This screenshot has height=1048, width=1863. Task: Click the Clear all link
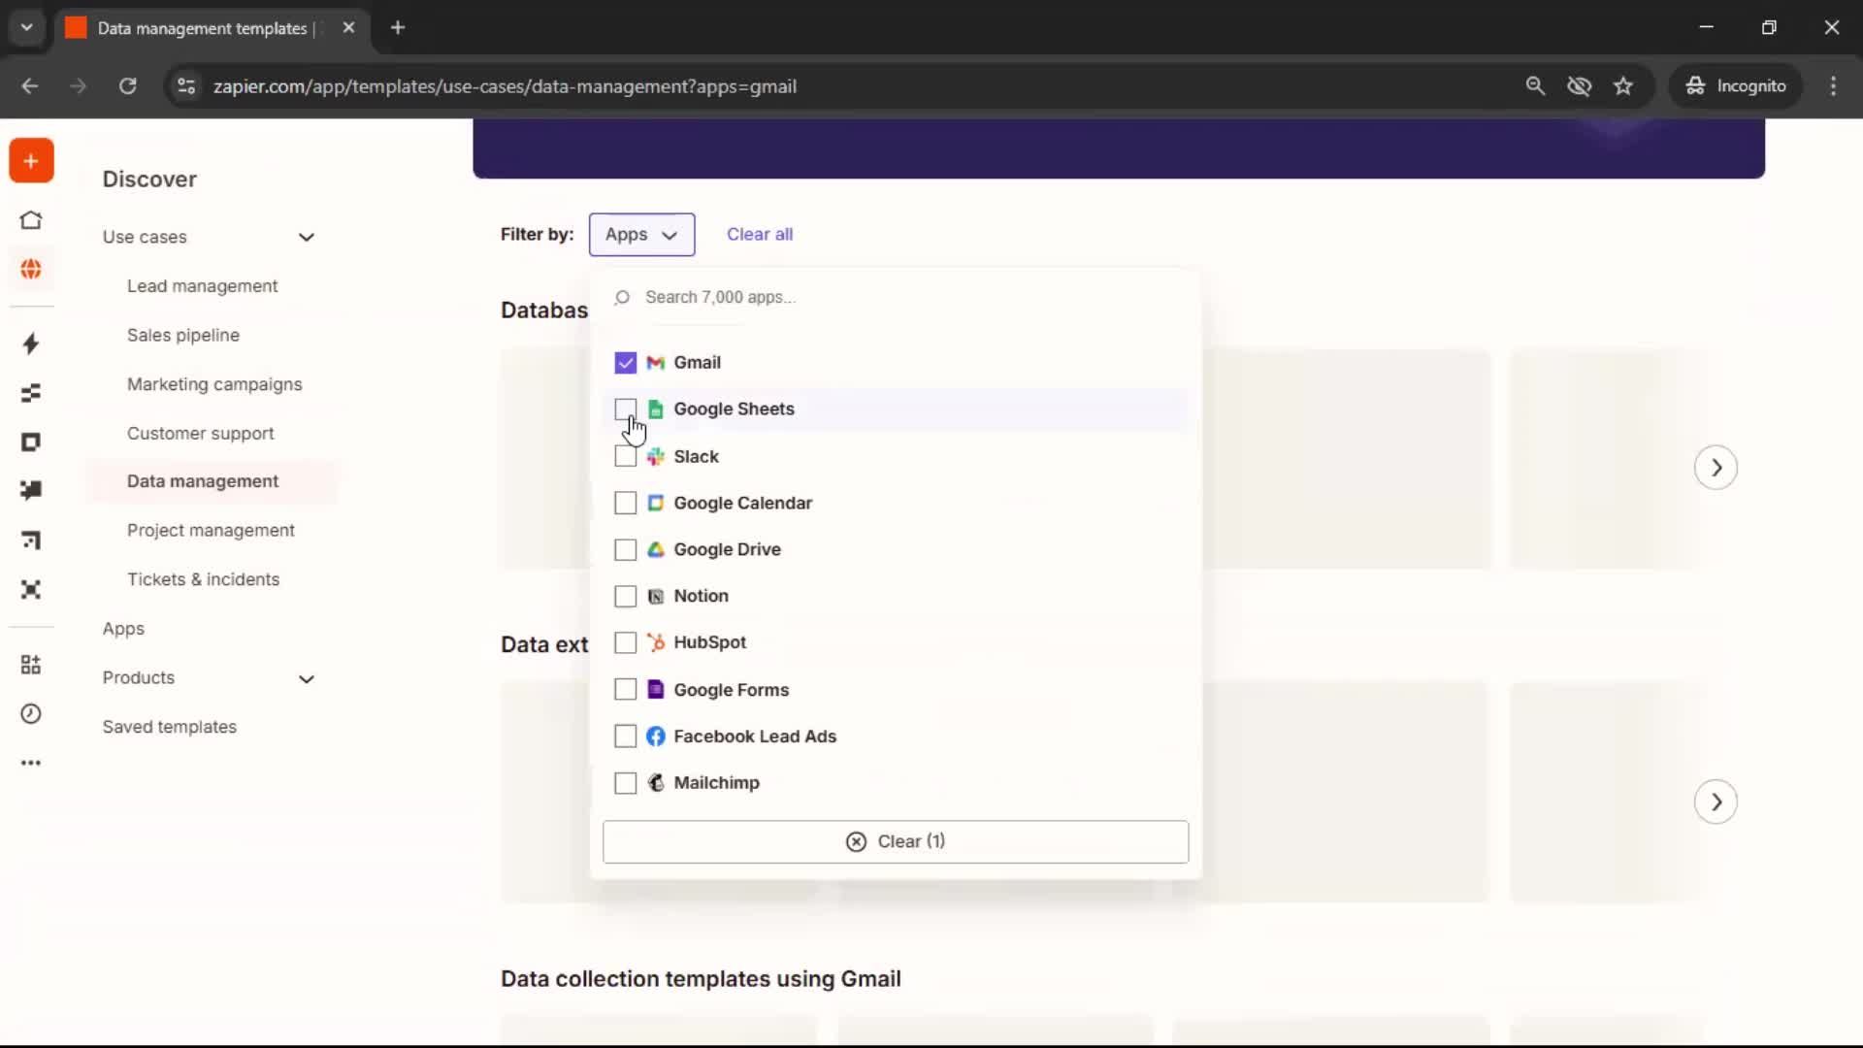click(x=760, y=235)
